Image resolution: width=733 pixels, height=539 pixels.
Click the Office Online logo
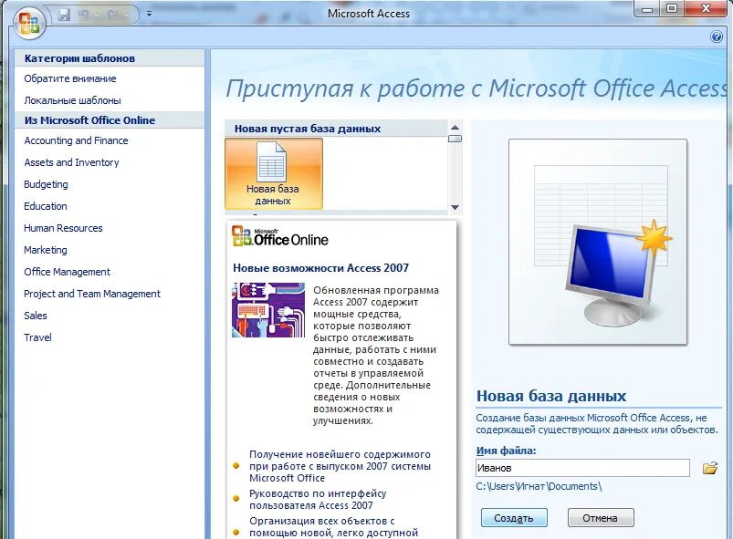point(280,236)
